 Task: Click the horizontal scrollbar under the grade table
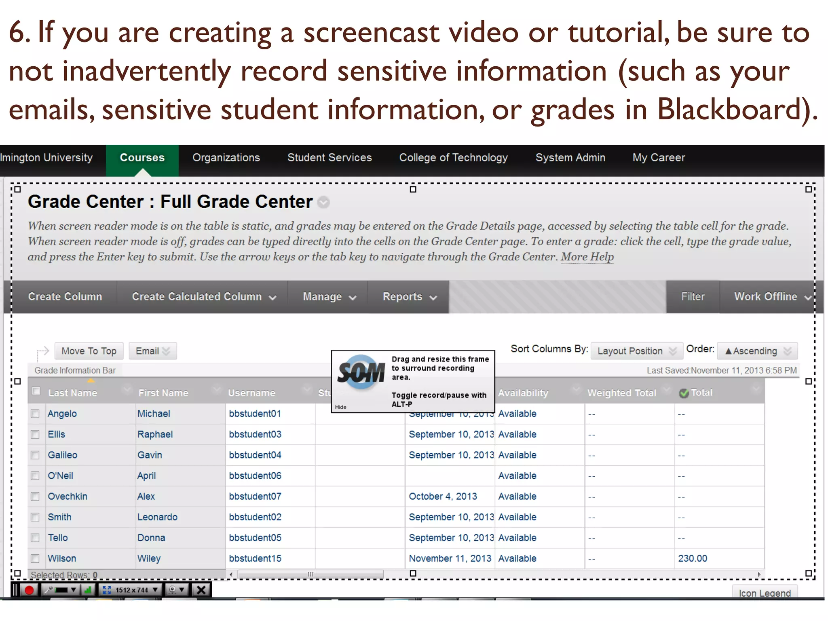310,574
